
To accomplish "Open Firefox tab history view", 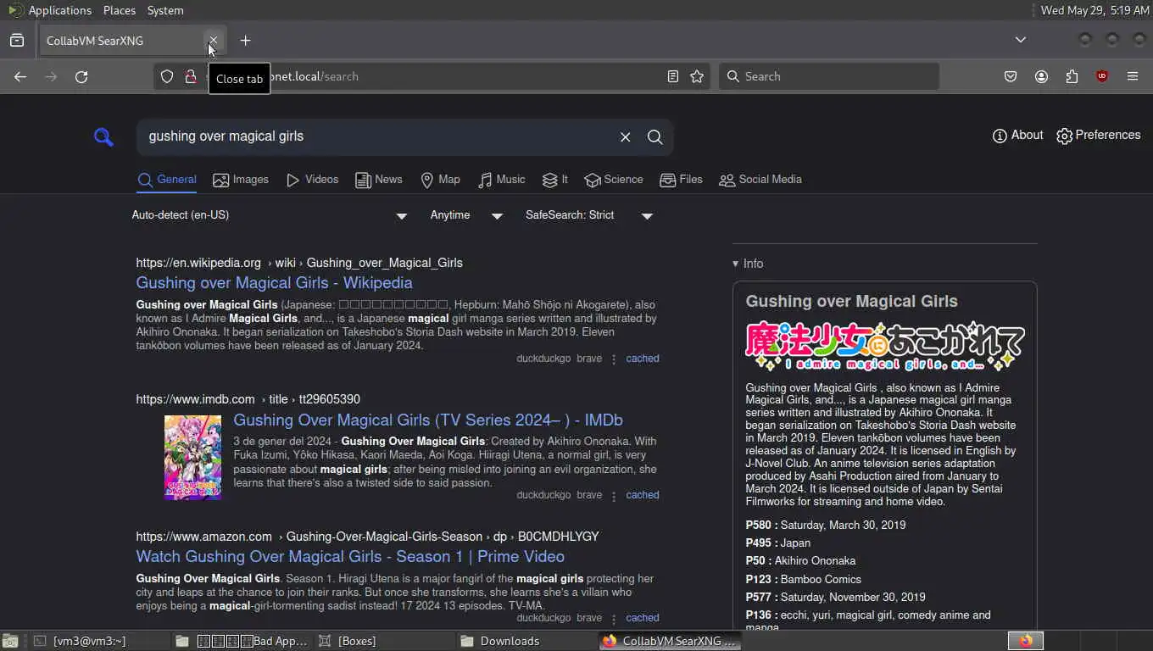I will (17, 41).
